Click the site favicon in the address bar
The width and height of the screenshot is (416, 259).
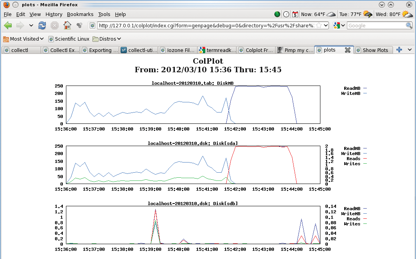point(92,25)
